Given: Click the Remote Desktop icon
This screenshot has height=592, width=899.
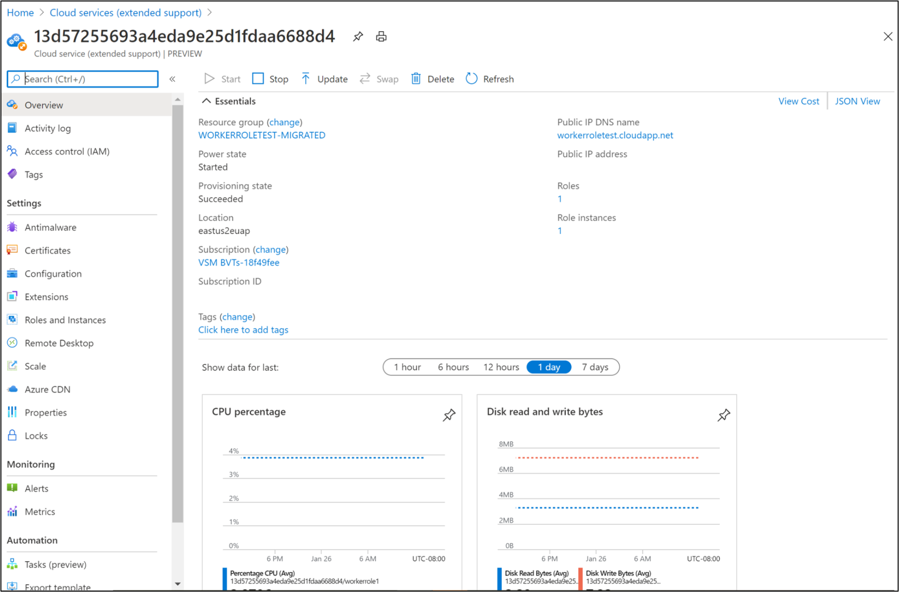Looking at the screenshot, I should pyautogui.click(x=13, y=343).
